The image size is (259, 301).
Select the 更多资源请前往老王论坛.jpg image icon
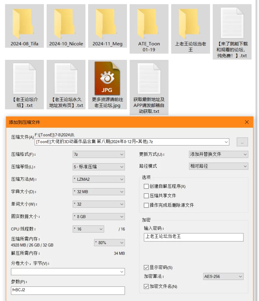(x=107, y=78)
